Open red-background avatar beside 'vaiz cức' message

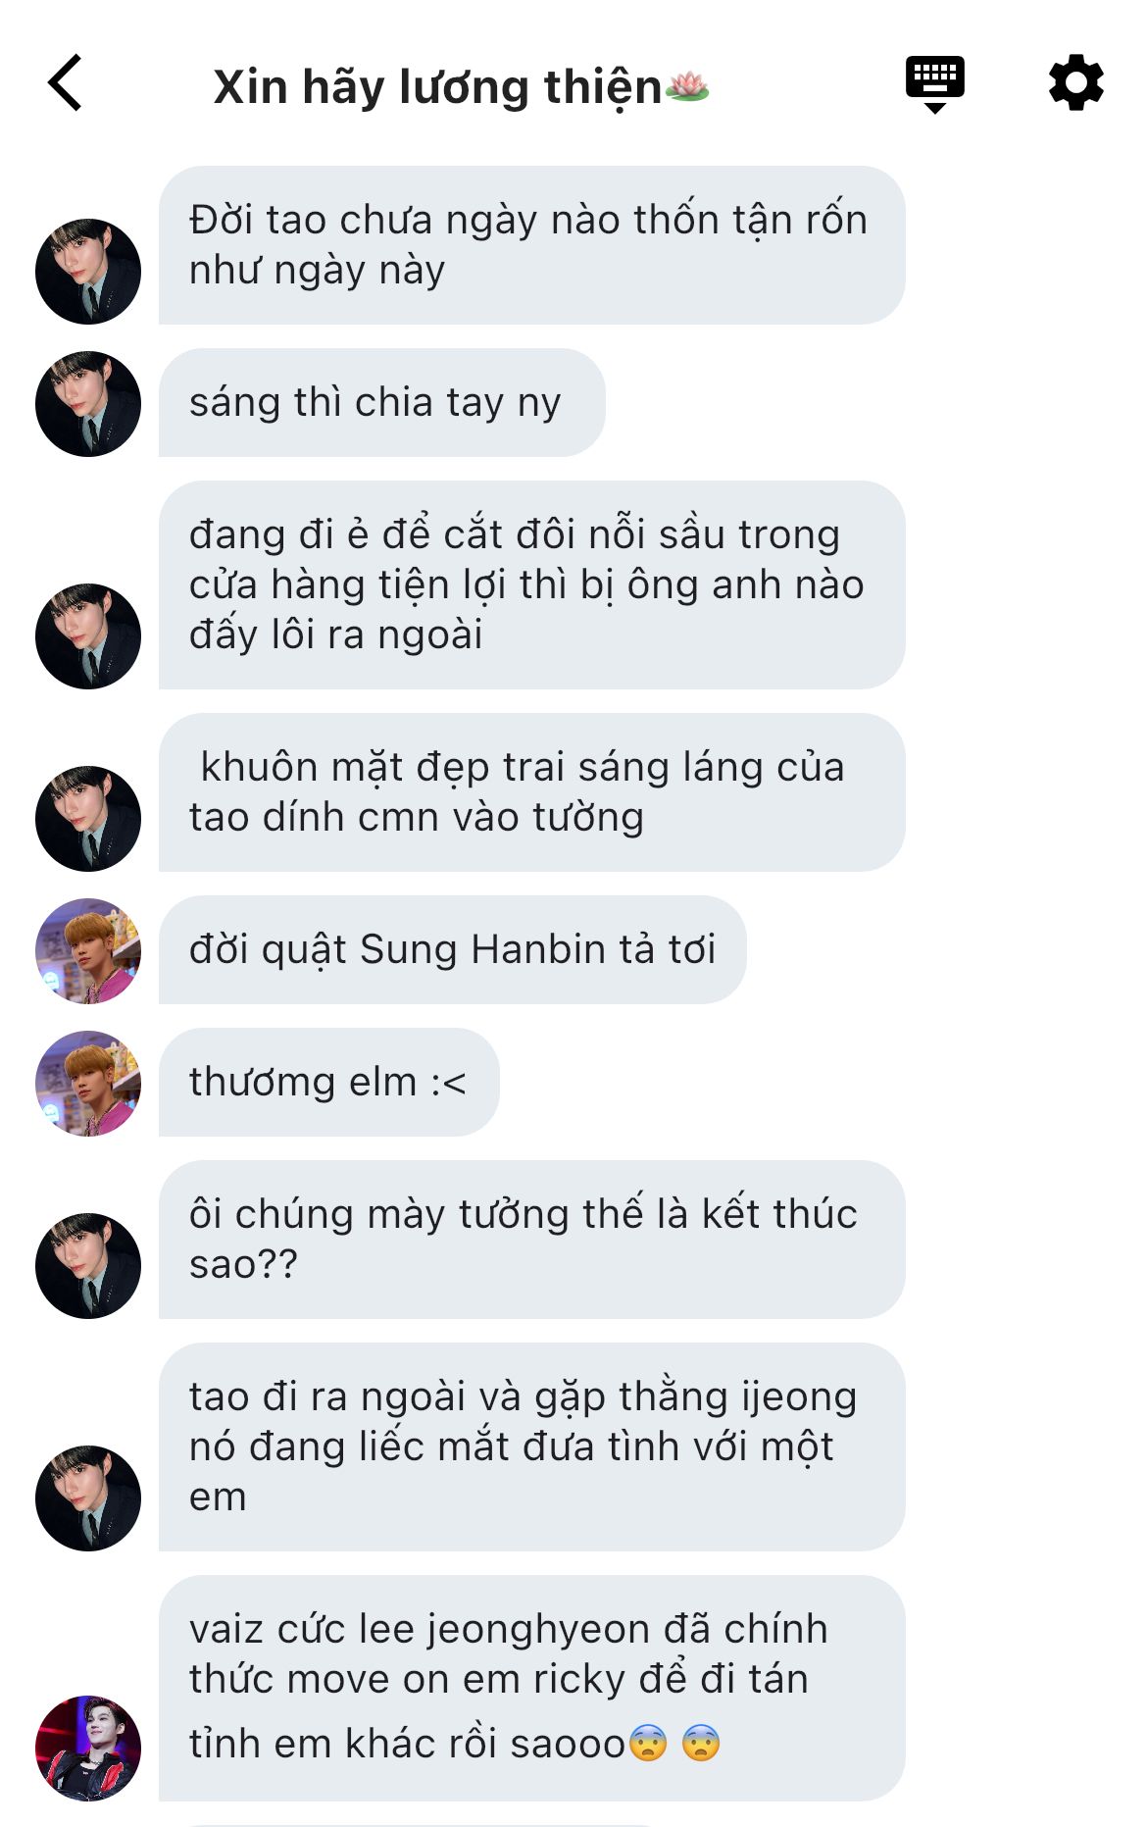tap(88, 1749)
